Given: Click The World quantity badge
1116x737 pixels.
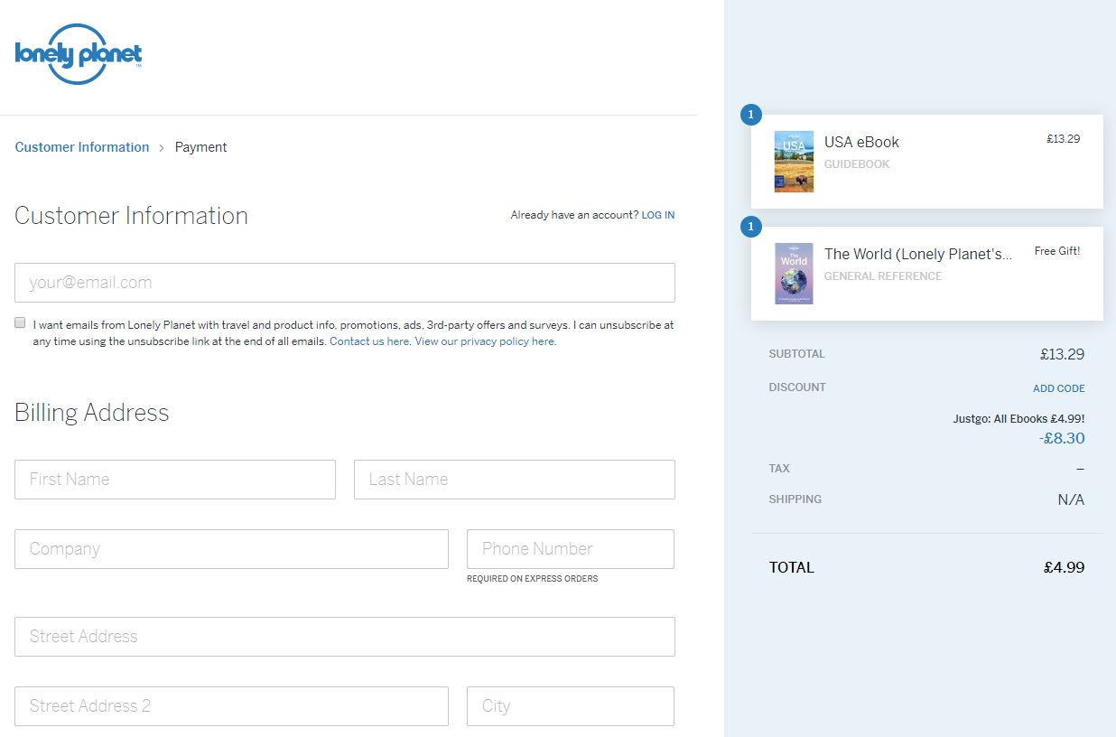Looking at the screenshot, I should pyautogui.click(x=751, y=227).
